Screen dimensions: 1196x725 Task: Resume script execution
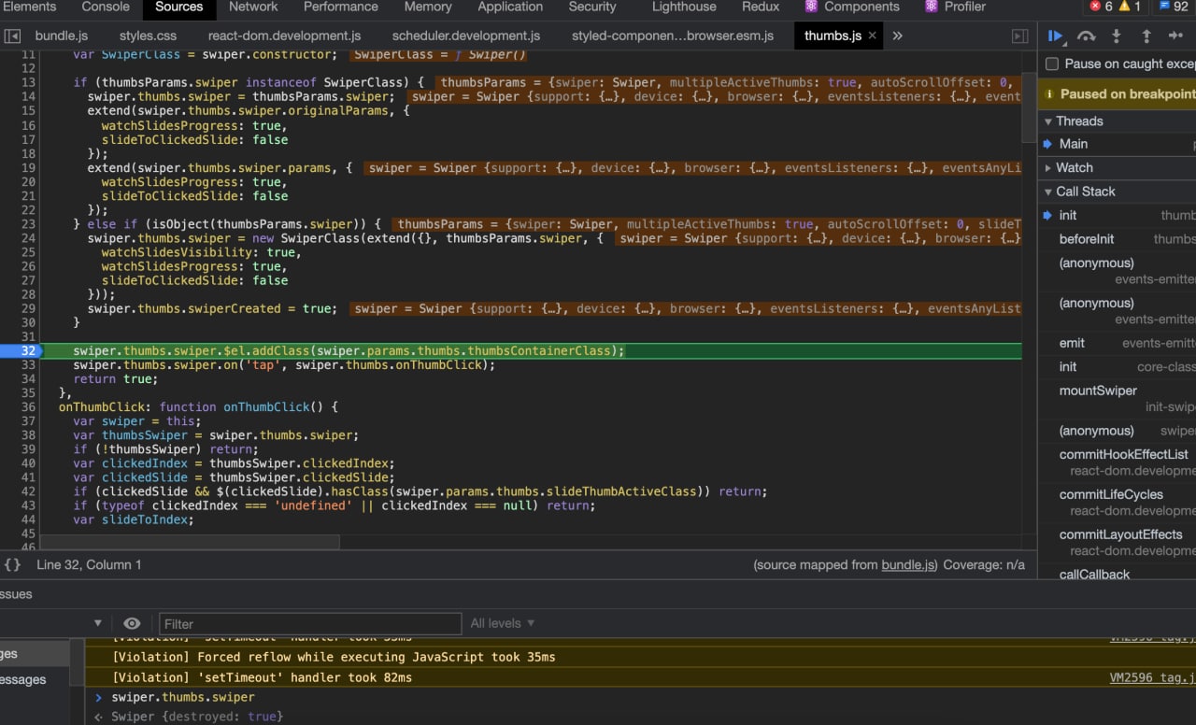click(x=1055, y=36)
